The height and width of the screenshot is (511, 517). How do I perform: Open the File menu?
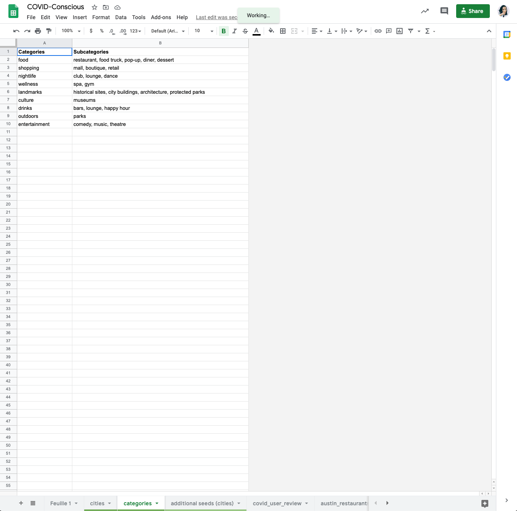click(x=31, y=17)
